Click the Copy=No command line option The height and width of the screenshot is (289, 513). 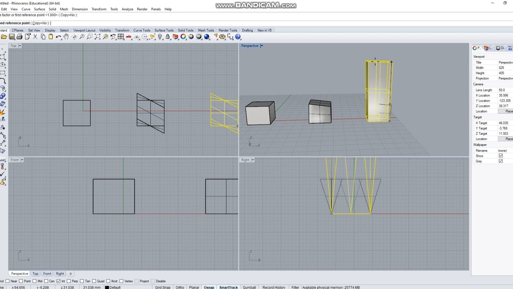(x=40, y=23)
